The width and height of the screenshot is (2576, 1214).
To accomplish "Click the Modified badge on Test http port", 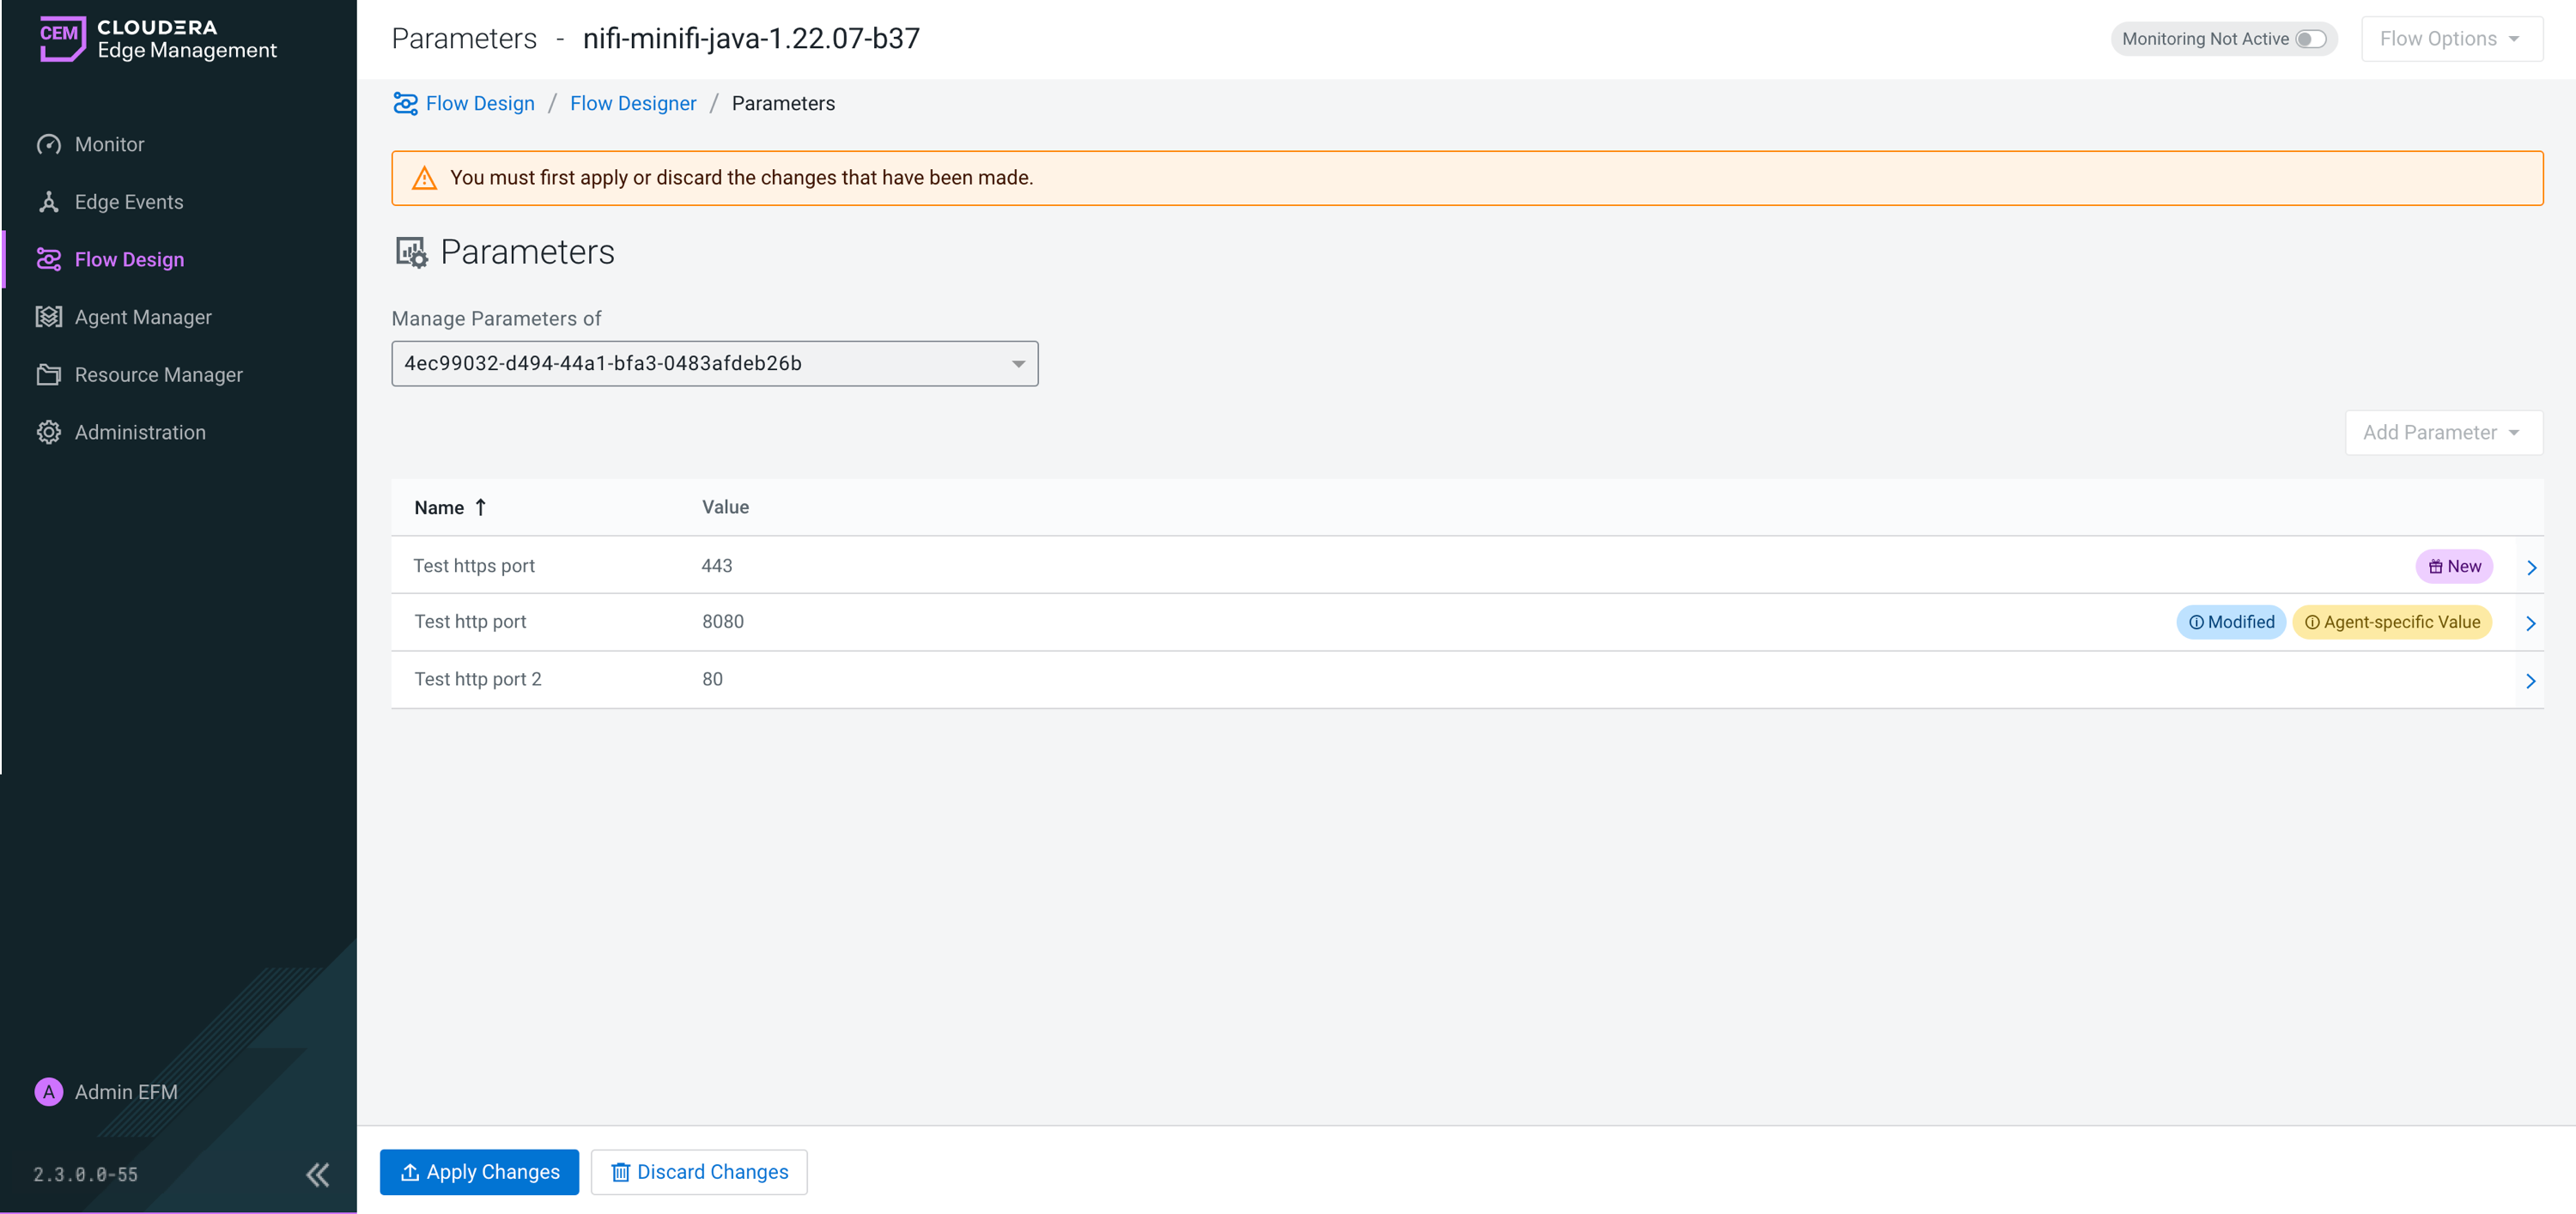I will [2230, 622].
